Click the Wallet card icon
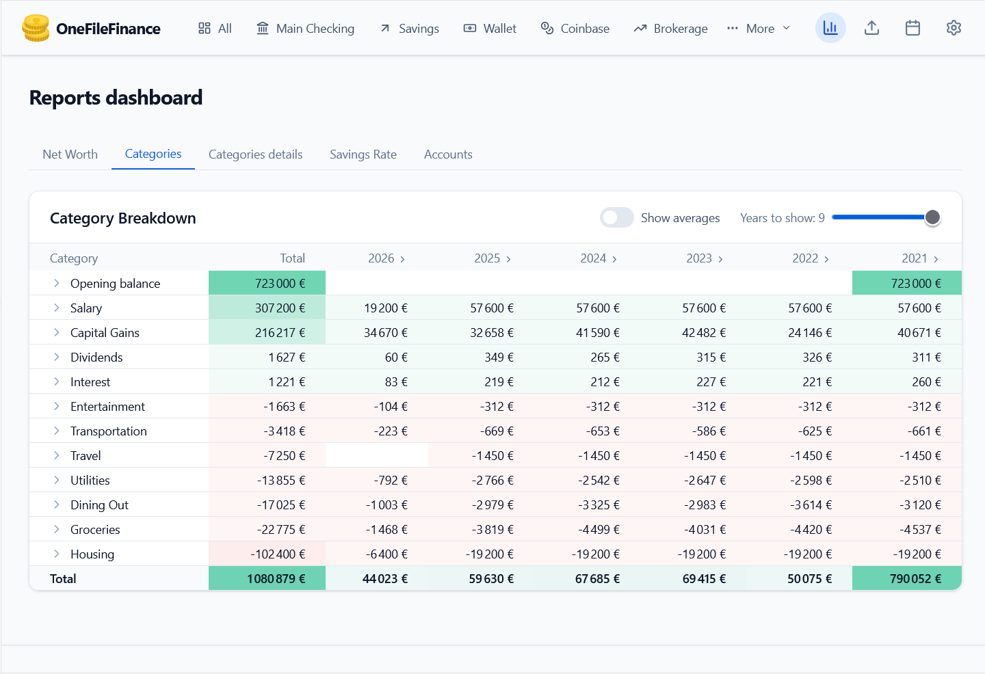The width and height of the screenshot is (985, 674). [x=469, y=28]
